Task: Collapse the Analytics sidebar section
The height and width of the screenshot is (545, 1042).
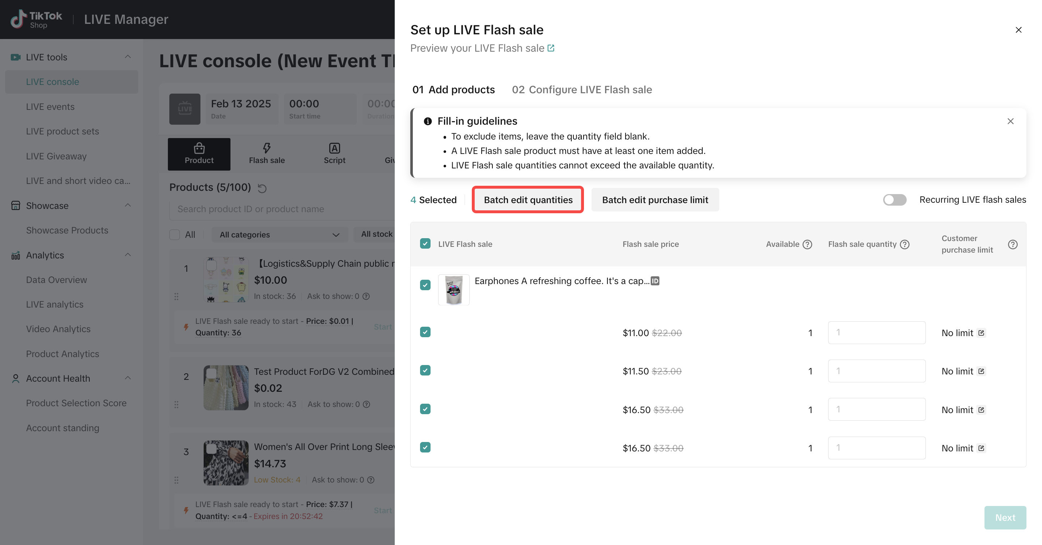Action: click(128, 255)
